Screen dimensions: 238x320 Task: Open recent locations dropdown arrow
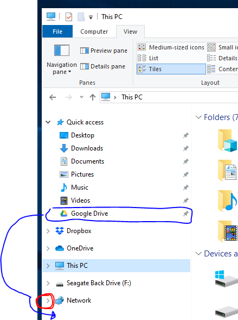81,97
